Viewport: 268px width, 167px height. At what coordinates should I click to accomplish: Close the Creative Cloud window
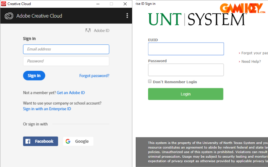(x=125, y=4)
